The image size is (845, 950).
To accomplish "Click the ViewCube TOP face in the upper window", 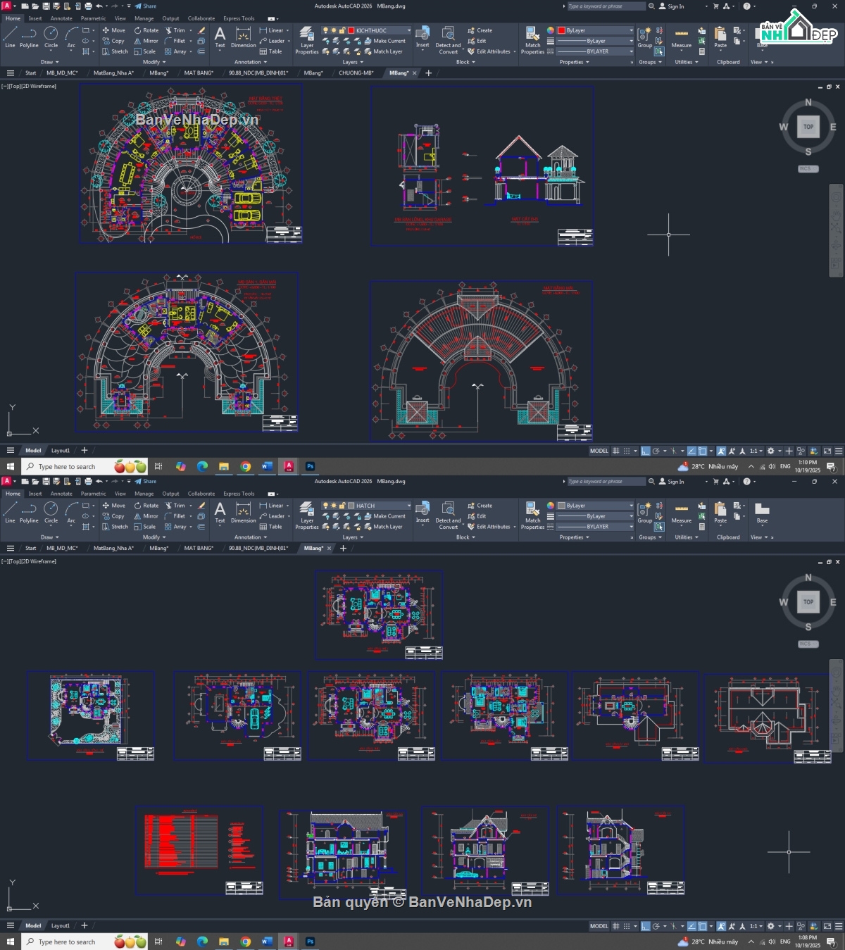I will (x=808, y=127).
